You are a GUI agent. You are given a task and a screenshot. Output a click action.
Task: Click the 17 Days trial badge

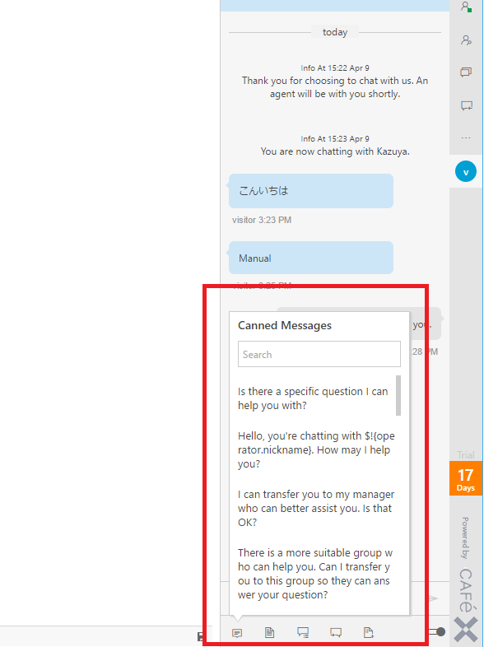(x=465, y=478)
